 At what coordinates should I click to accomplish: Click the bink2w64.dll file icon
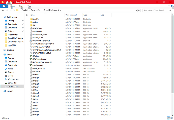31,28
